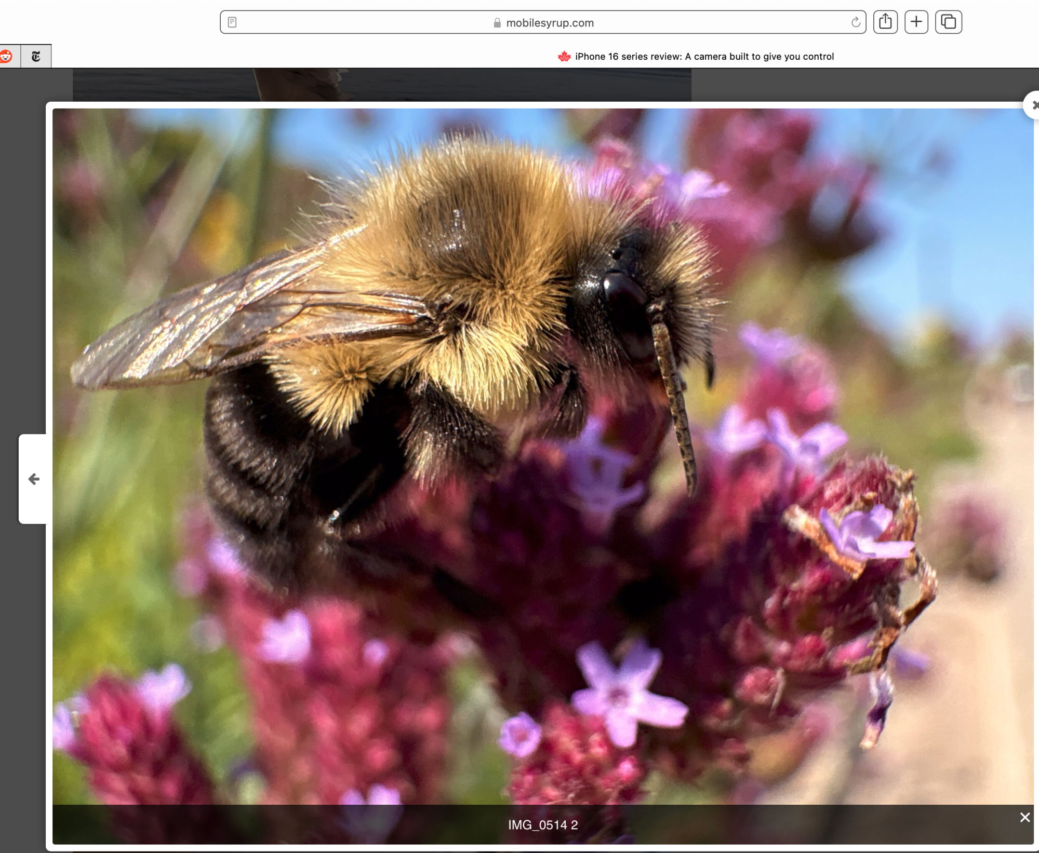The image size is (1039, 853).
Task: Go to previous image with left arrow
Action: (x=34, y=479)
